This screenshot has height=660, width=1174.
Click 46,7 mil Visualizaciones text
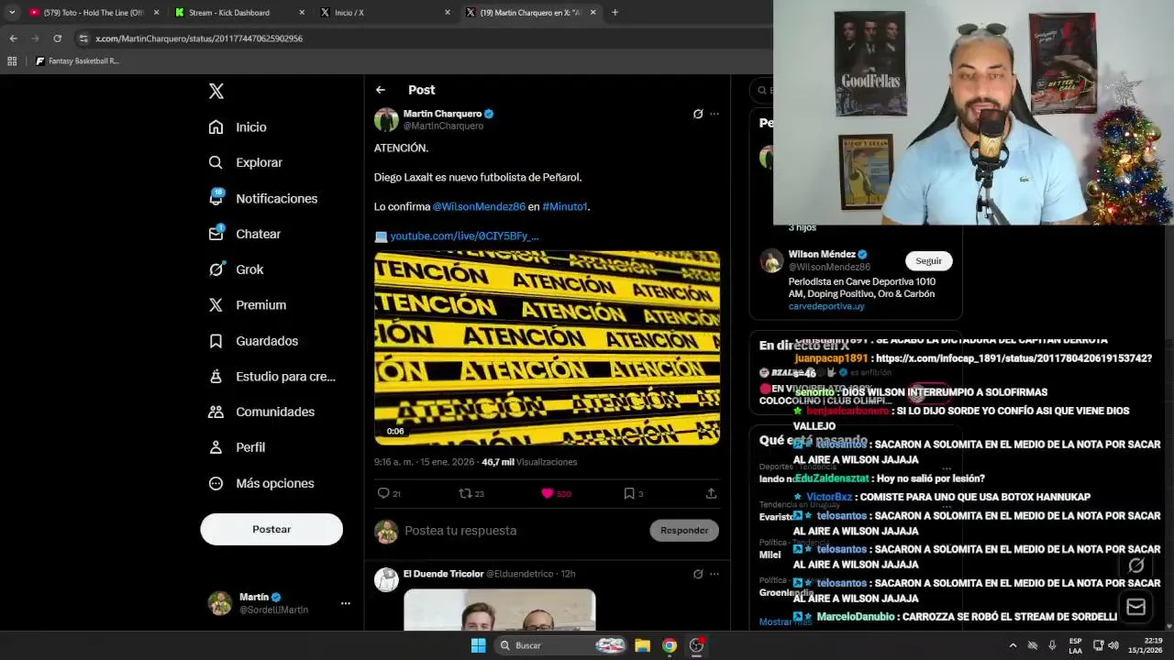coord(529,462)
